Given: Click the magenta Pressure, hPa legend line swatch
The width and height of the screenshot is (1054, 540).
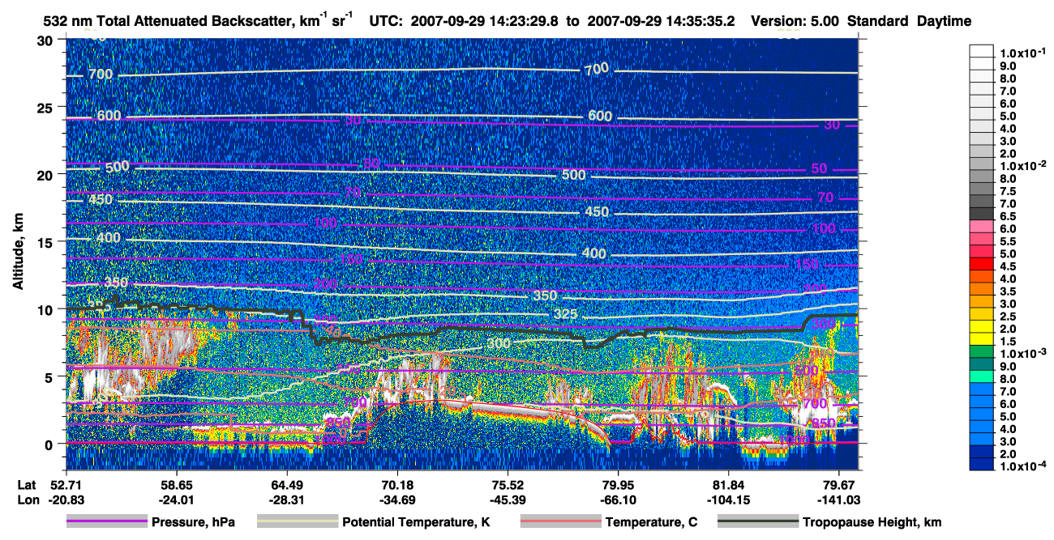Looking at the screenshot, I should coord(106,522).
